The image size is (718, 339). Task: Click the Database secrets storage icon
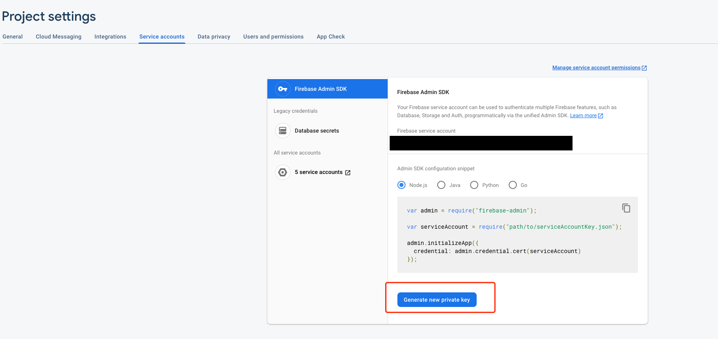(x=282, y=131)
